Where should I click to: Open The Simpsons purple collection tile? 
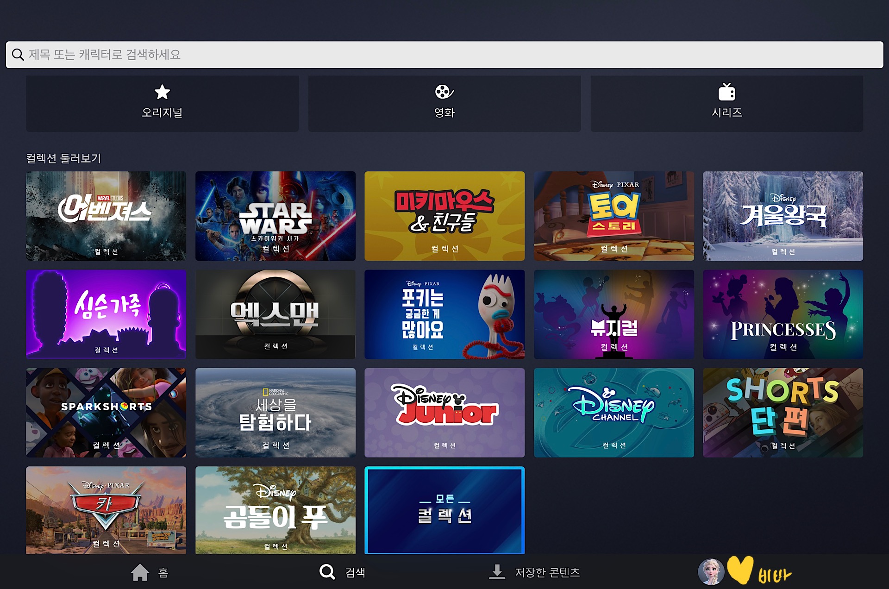click(x=106, y=314)
